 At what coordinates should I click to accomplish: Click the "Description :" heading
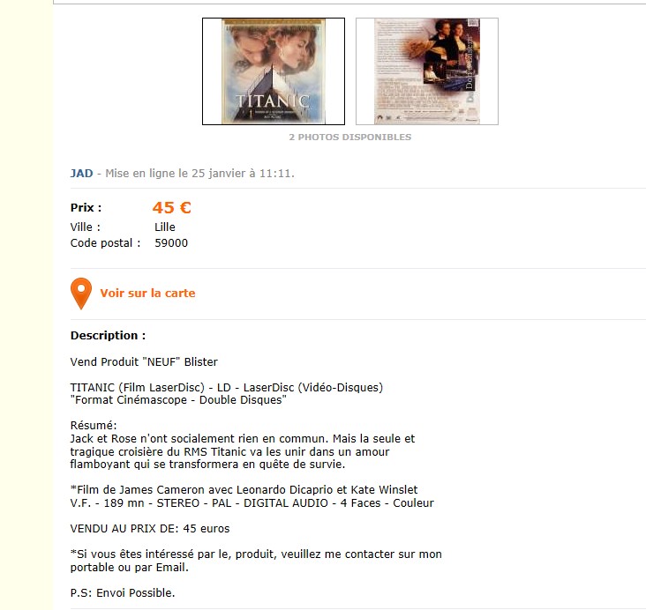pos(108,336)
